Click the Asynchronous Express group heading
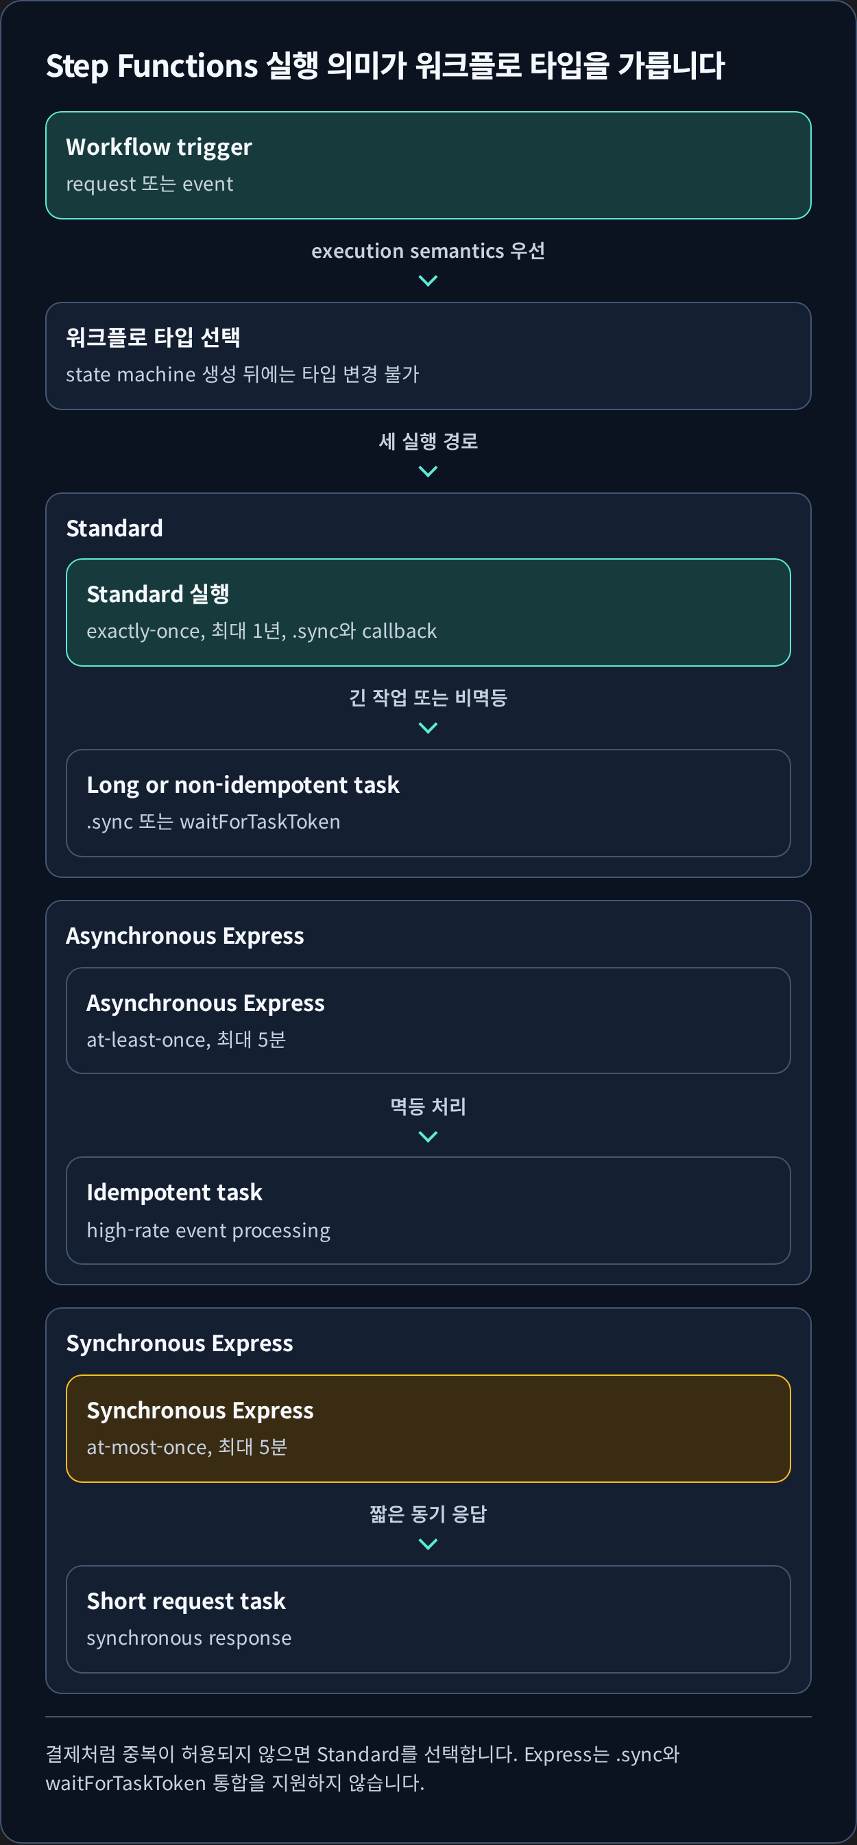 coord(184,936)
